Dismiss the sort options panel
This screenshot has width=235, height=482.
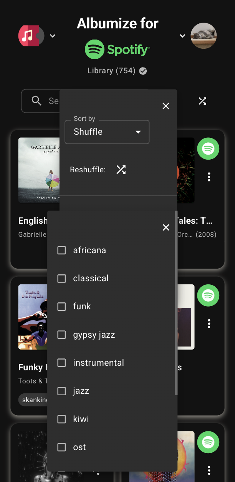click(x=165, y=106)
